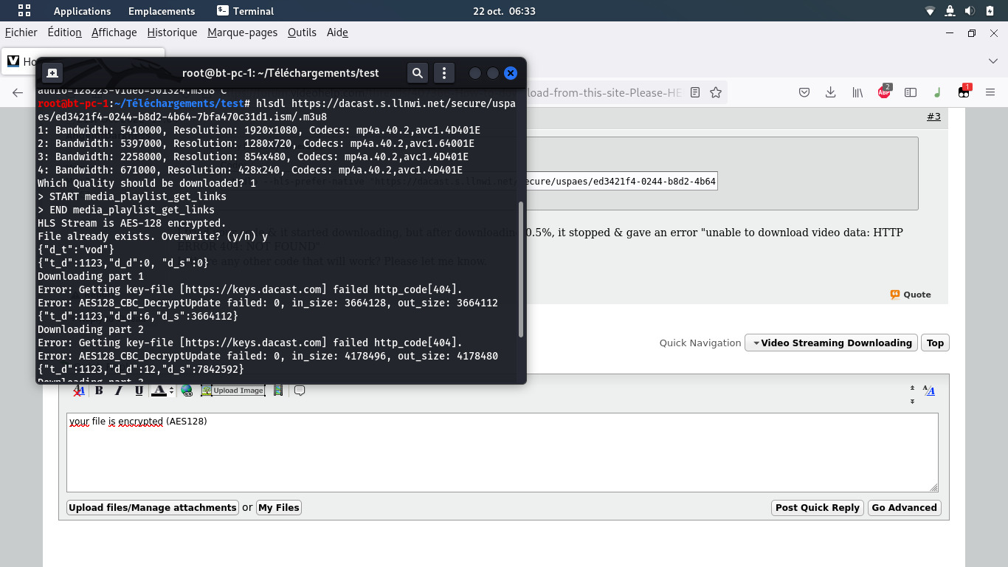Click Upload files/Manage attachments
The height and width of the screenshot is (567, 1008).
pos(153,507)
